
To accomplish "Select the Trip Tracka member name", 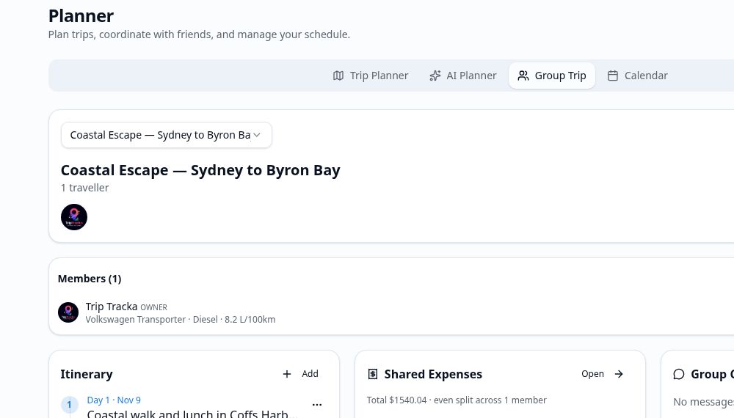I will click(112, 307).
